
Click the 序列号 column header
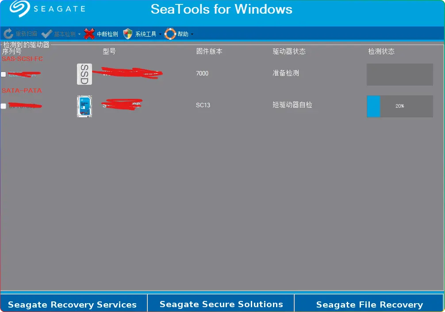coord(12,51)
